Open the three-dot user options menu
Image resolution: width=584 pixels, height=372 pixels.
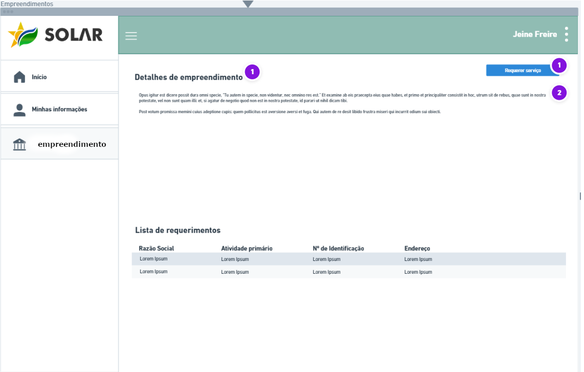[566, 34]
